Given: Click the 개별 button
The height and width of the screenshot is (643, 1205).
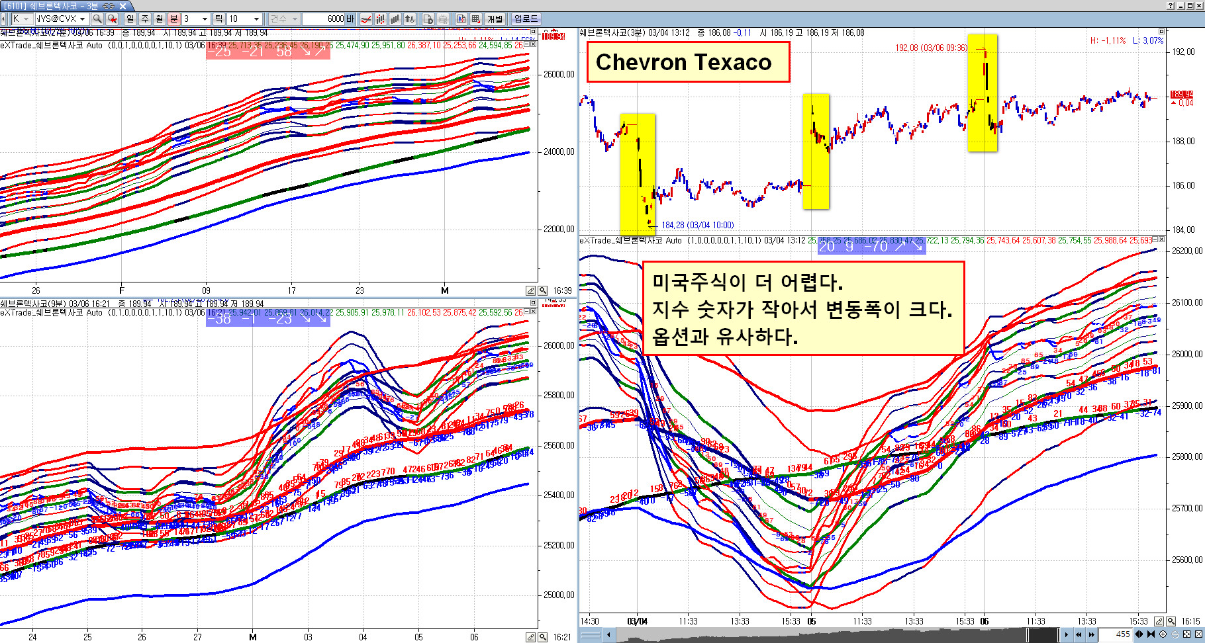Looking at the screenshot, I should click(x=495, y=19).
